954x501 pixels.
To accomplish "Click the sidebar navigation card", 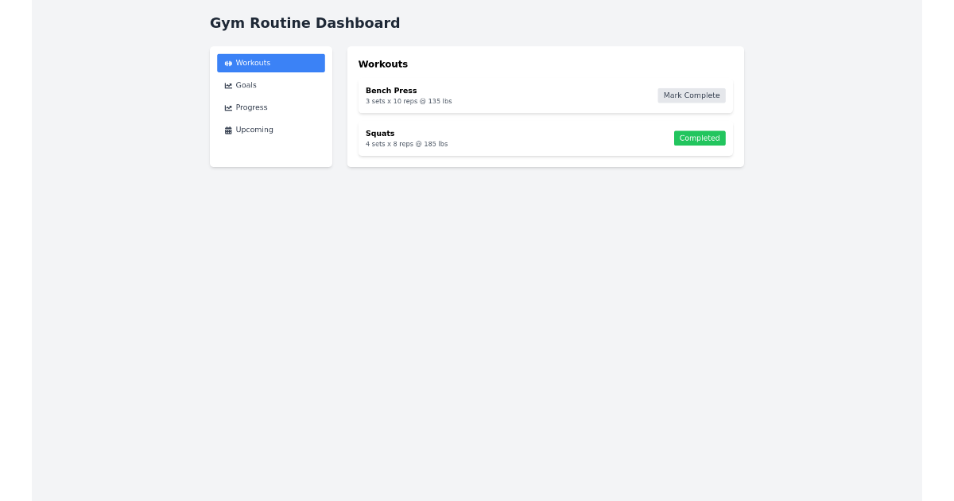I will 270,151.
